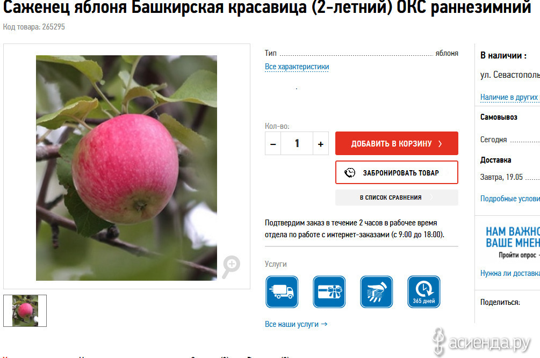Decrease quantity with minus button
The image size is (540, 358).
point(273,143)
